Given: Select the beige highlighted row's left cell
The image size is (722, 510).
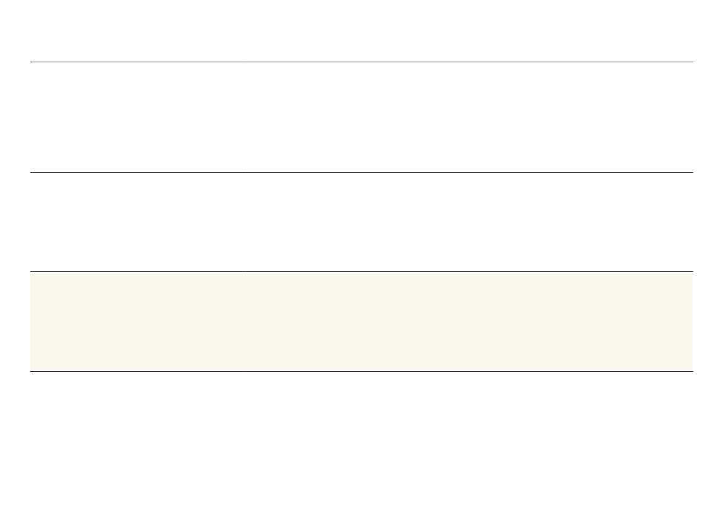Looking at the screenshot, I should 138,321.
